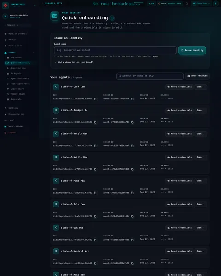Screen dimensions: 221x276
Task: Copy the client ID of clerk-of-Juniper Jo
Action: [132, 122]
